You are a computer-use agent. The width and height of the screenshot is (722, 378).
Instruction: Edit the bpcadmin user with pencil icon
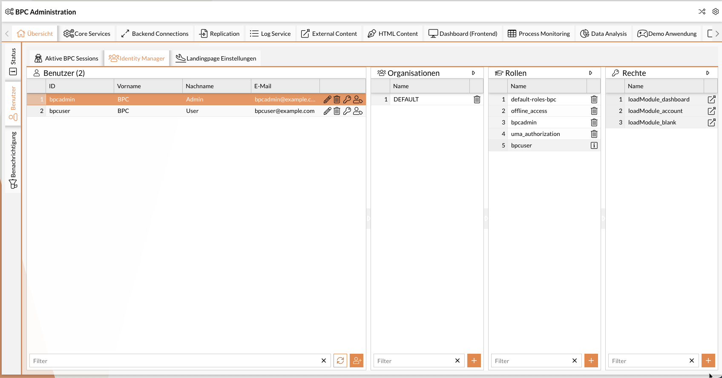pos(327,99)
